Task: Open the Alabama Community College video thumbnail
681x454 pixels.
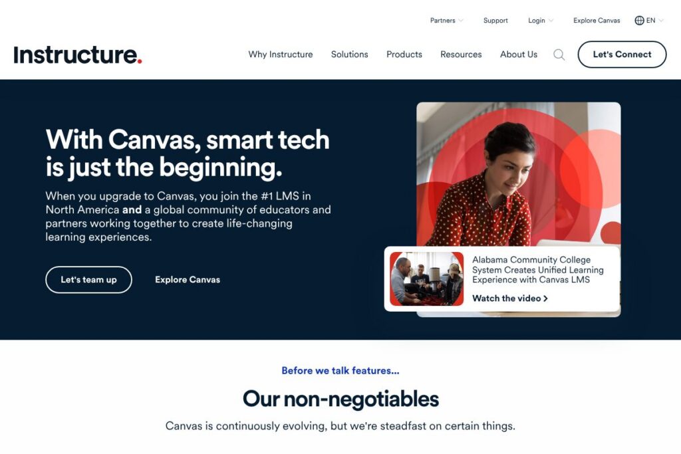Action: pyautogui.click(x=426, y=279)
